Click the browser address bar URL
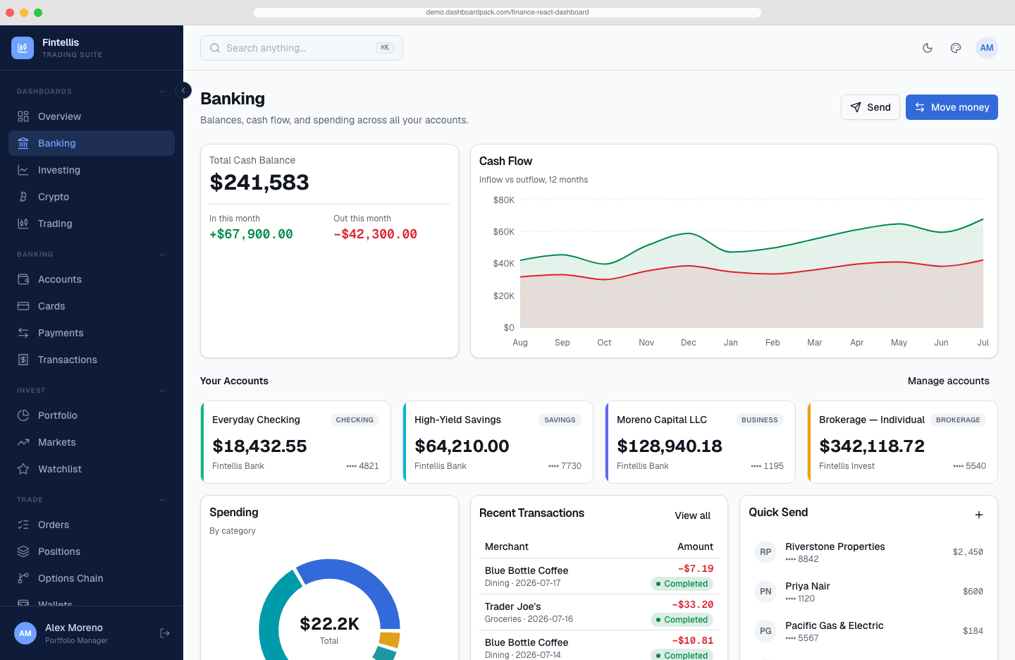The width and height of the screenshot is (1015, 660). (x=508, y=12)
